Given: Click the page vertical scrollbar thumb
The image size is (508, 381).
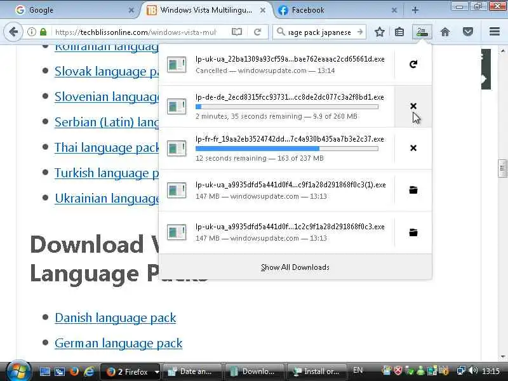Looking at the screenshot, I should click(502, 168).
